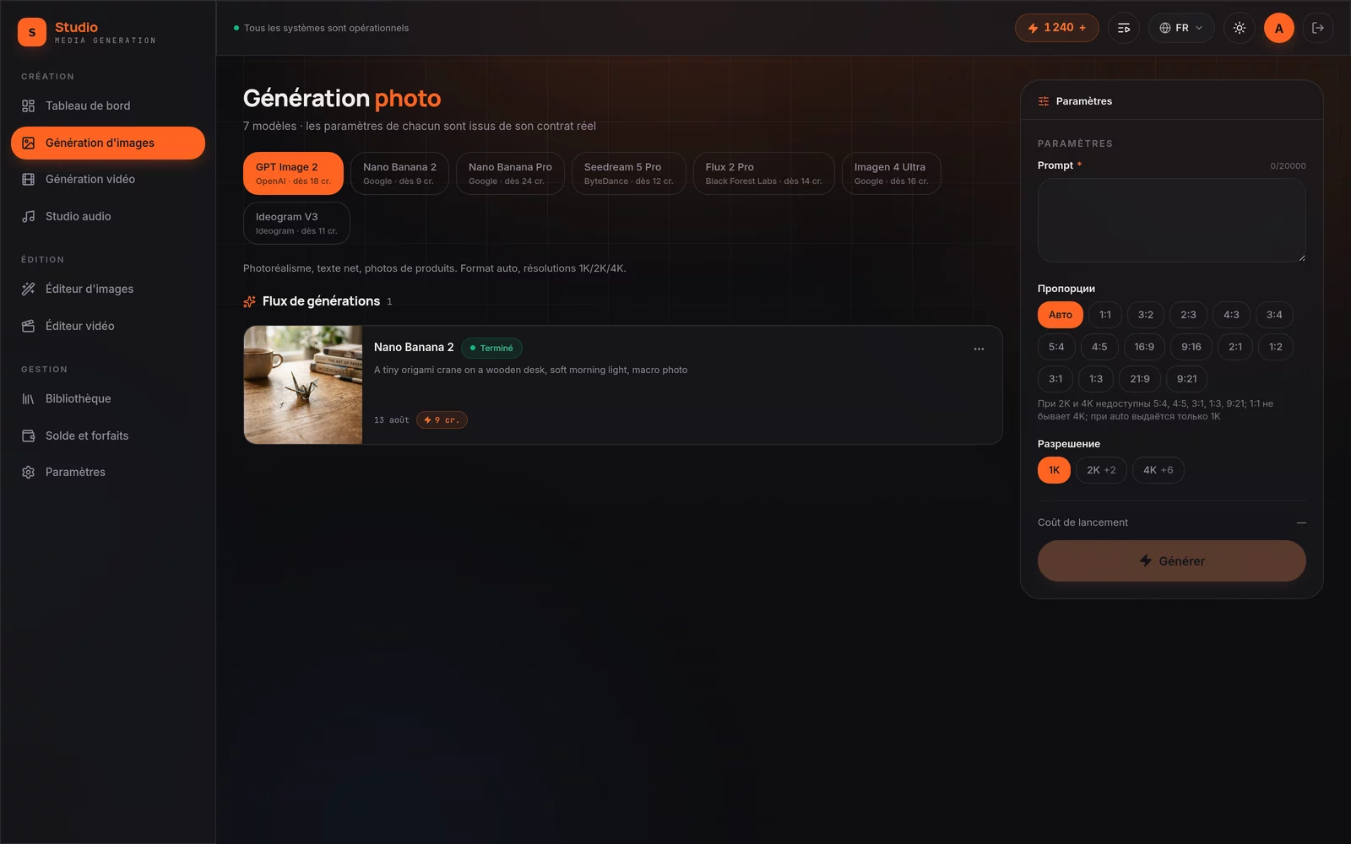Select the GPT Image 2 model tab
This screenshot has height=844, width=1351.
click(x=293, y=173)
